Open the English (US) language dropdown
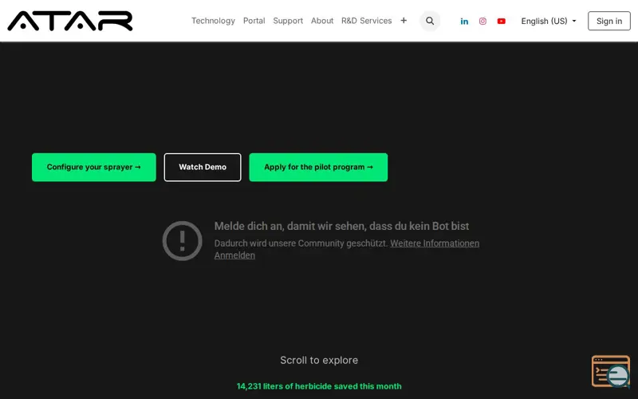Viewport: 638px width, 399px height. point(549,22)
